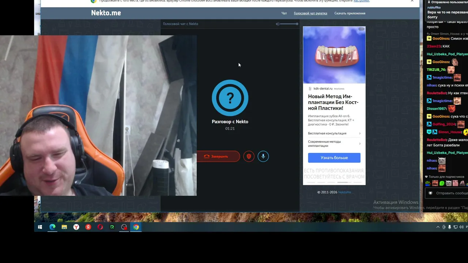Viewport: 468px width, 263px height.
Task: Click the Узнать больше button
Action: [334, 158]
